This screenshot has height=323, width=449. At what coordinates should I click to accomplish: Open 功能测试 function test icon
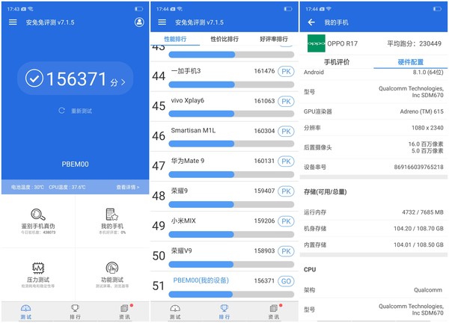click(x=112, y=268)
